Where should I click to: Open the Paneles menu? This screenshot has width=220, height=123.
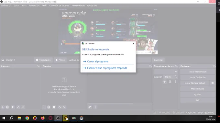tap(34, 6)
